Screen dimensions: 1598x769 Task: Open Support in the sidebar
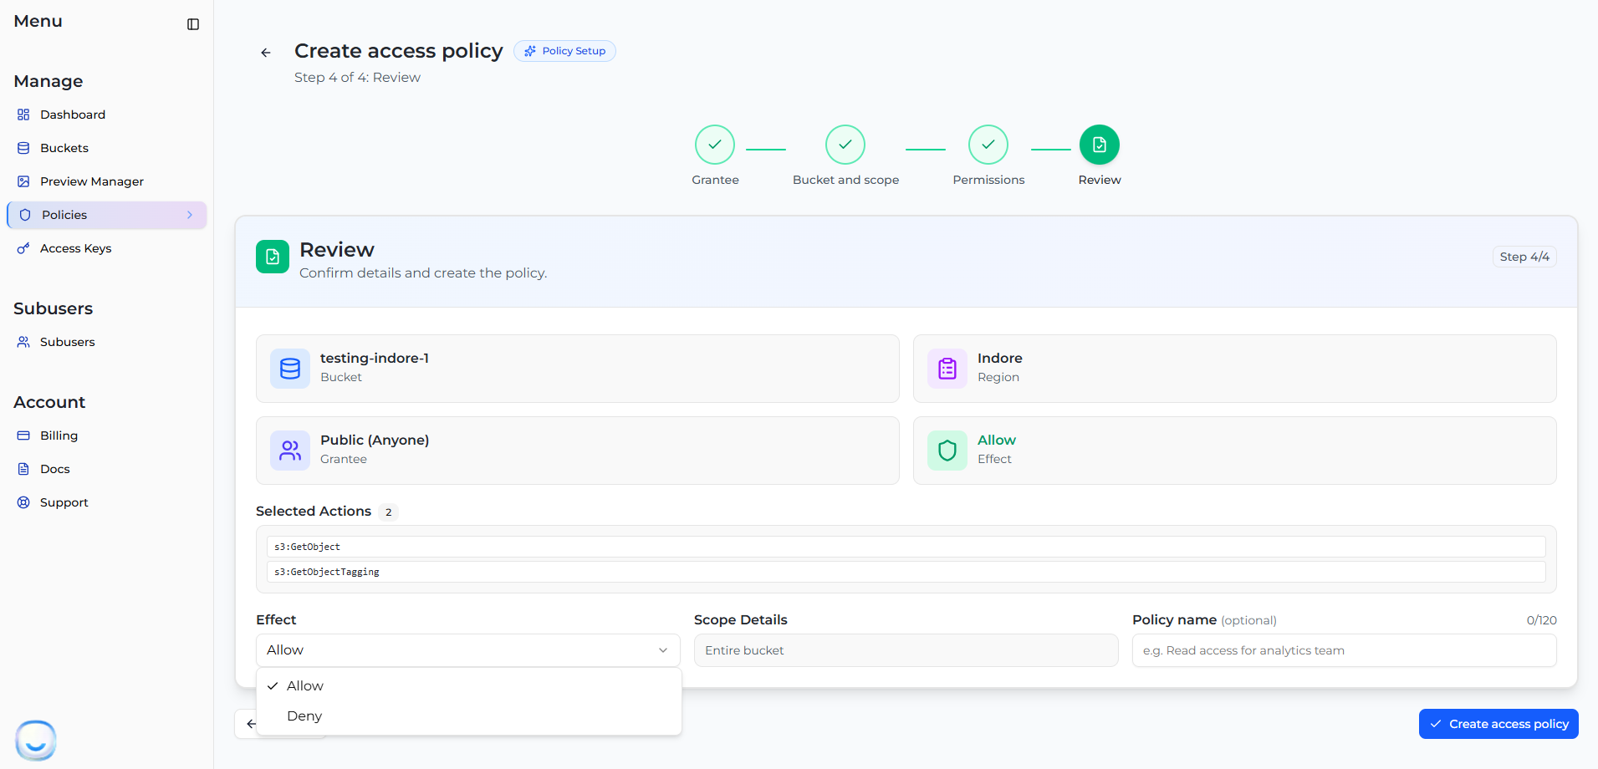click(107, 502)
